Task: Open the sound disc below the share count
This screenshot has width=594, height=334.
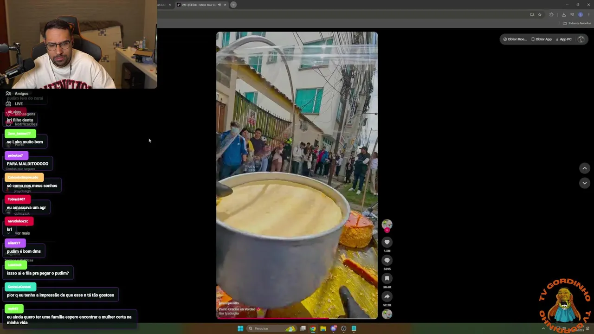Action: click(387, 314)
